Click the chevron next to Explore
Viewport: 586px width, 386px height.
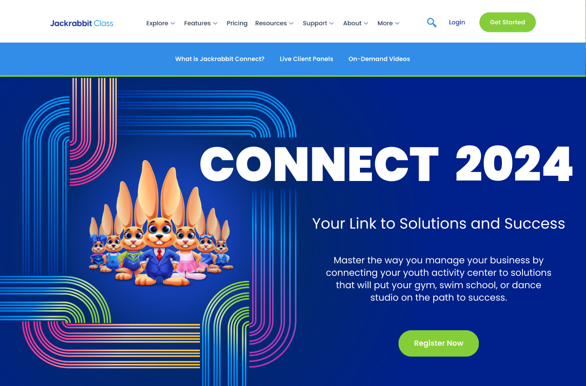click(x=172, y=24)
